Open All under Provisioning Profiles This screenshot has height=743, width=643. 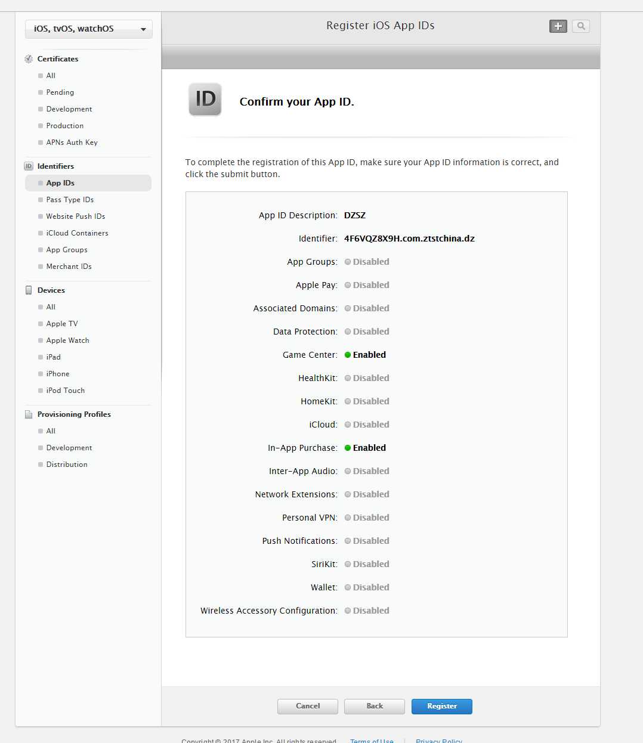(x=51, y=431)
